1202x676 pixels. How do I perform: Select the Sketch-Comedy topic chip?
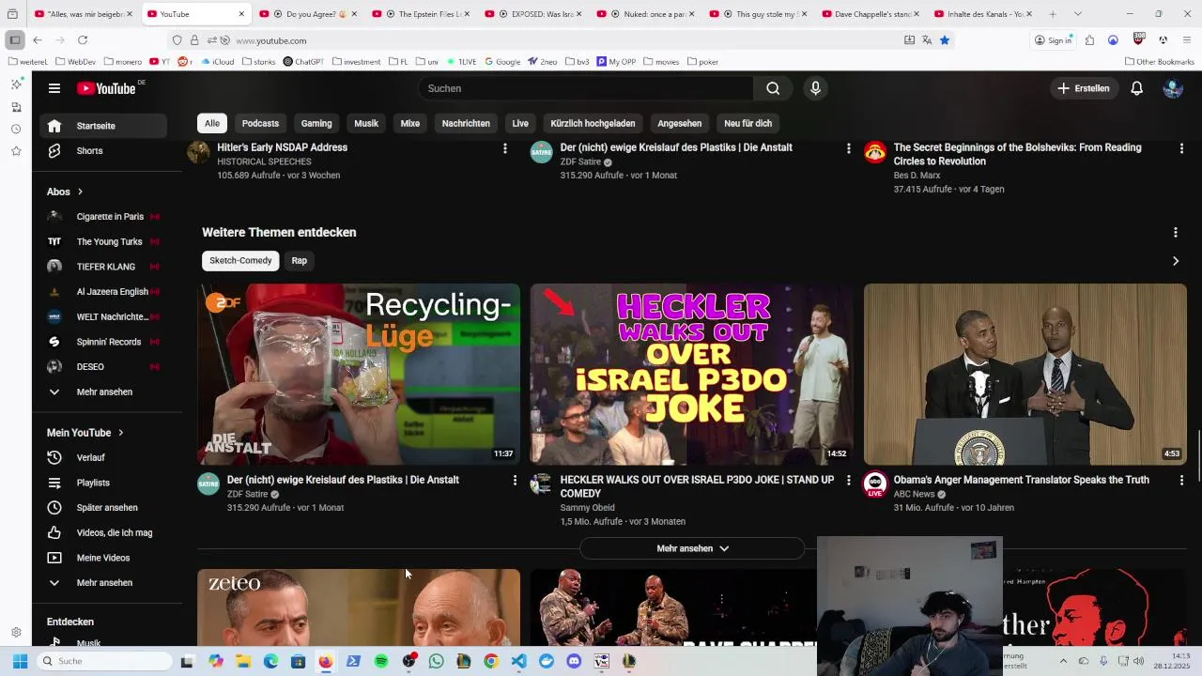click(240, 260)
